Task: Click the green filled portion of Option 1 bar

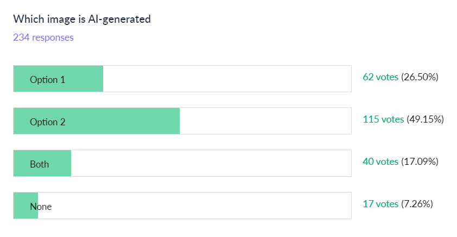Action: point(81,79)
